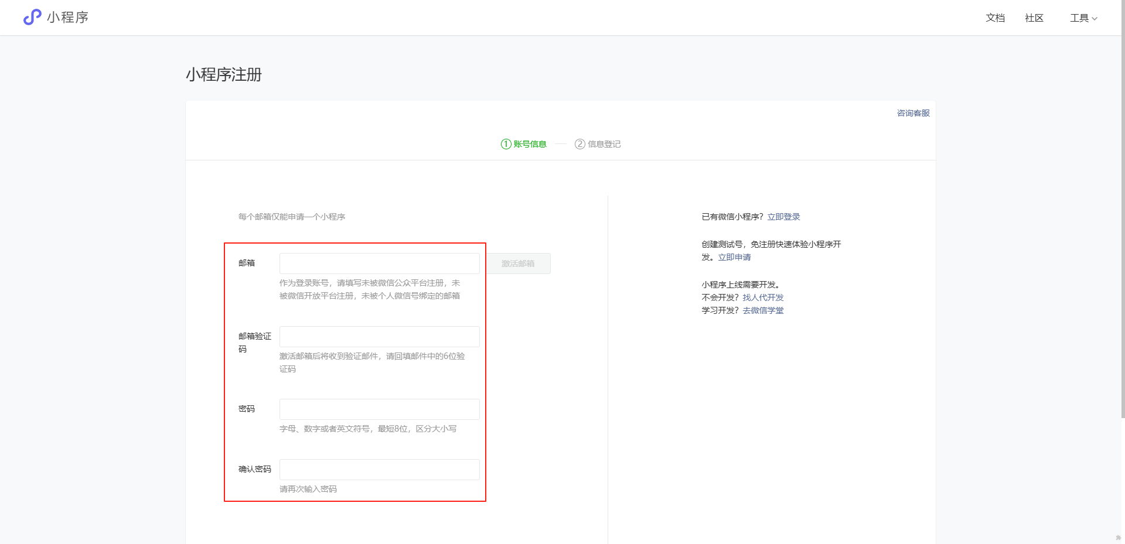Open the 去微信学堂 link
The image size is (1125, 544).
pos(763,310)
